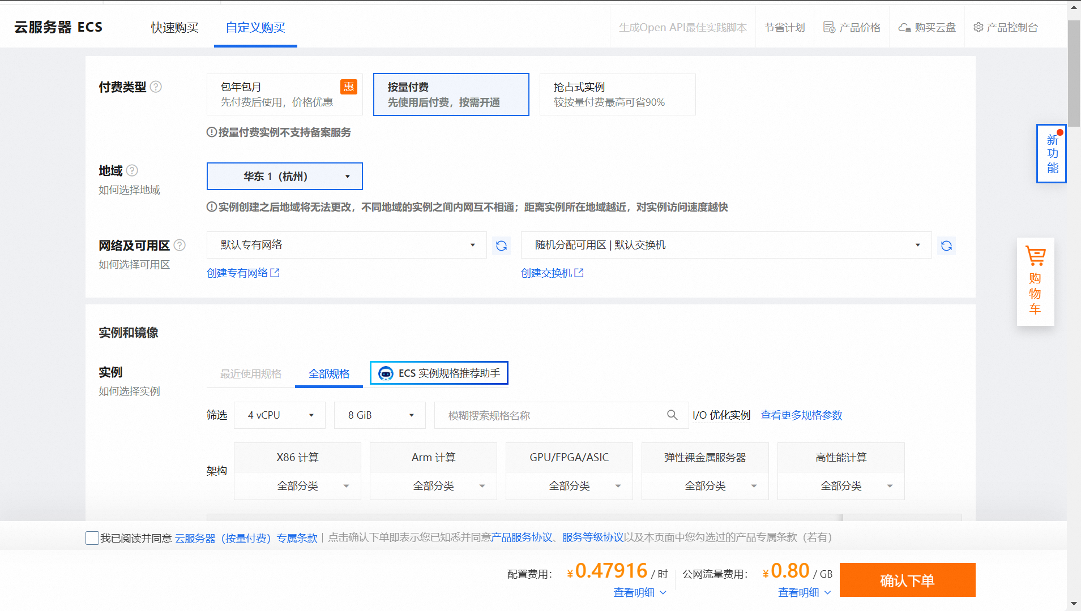
Task: Click the 查看更多规格参数 link
Action: [801, 415]
